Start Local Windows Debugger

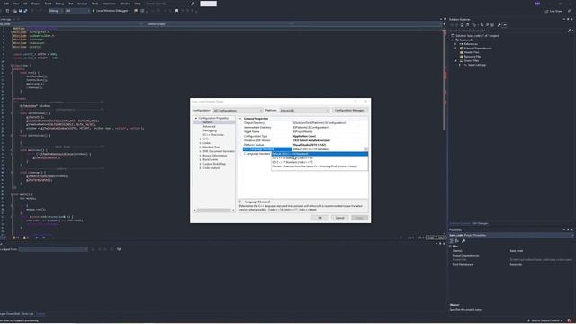click(x=111, y=11)
